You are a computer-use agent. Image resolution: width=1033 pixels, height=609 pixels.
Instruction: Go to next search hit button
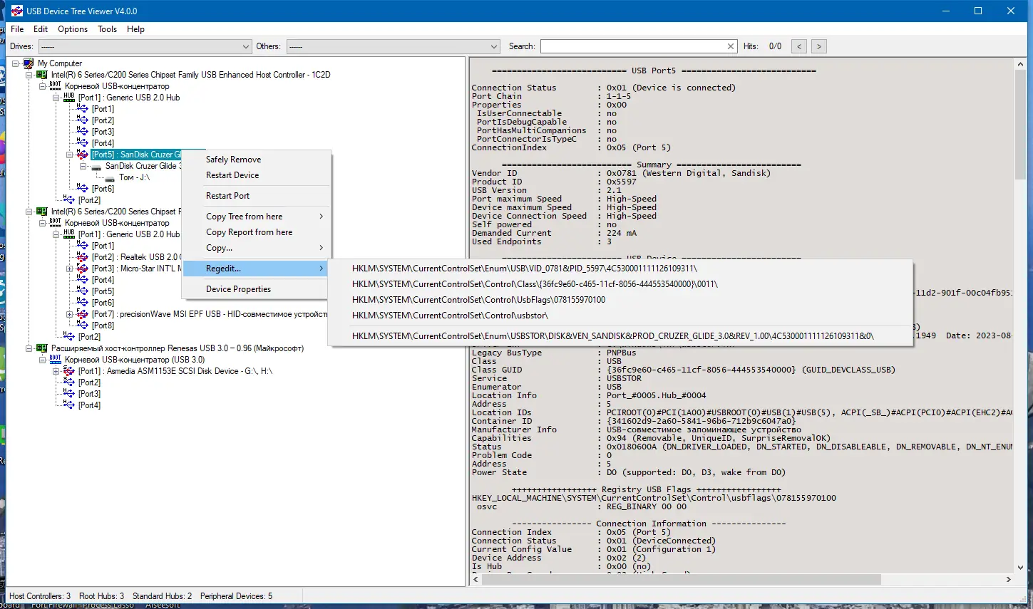pos(819,46)
